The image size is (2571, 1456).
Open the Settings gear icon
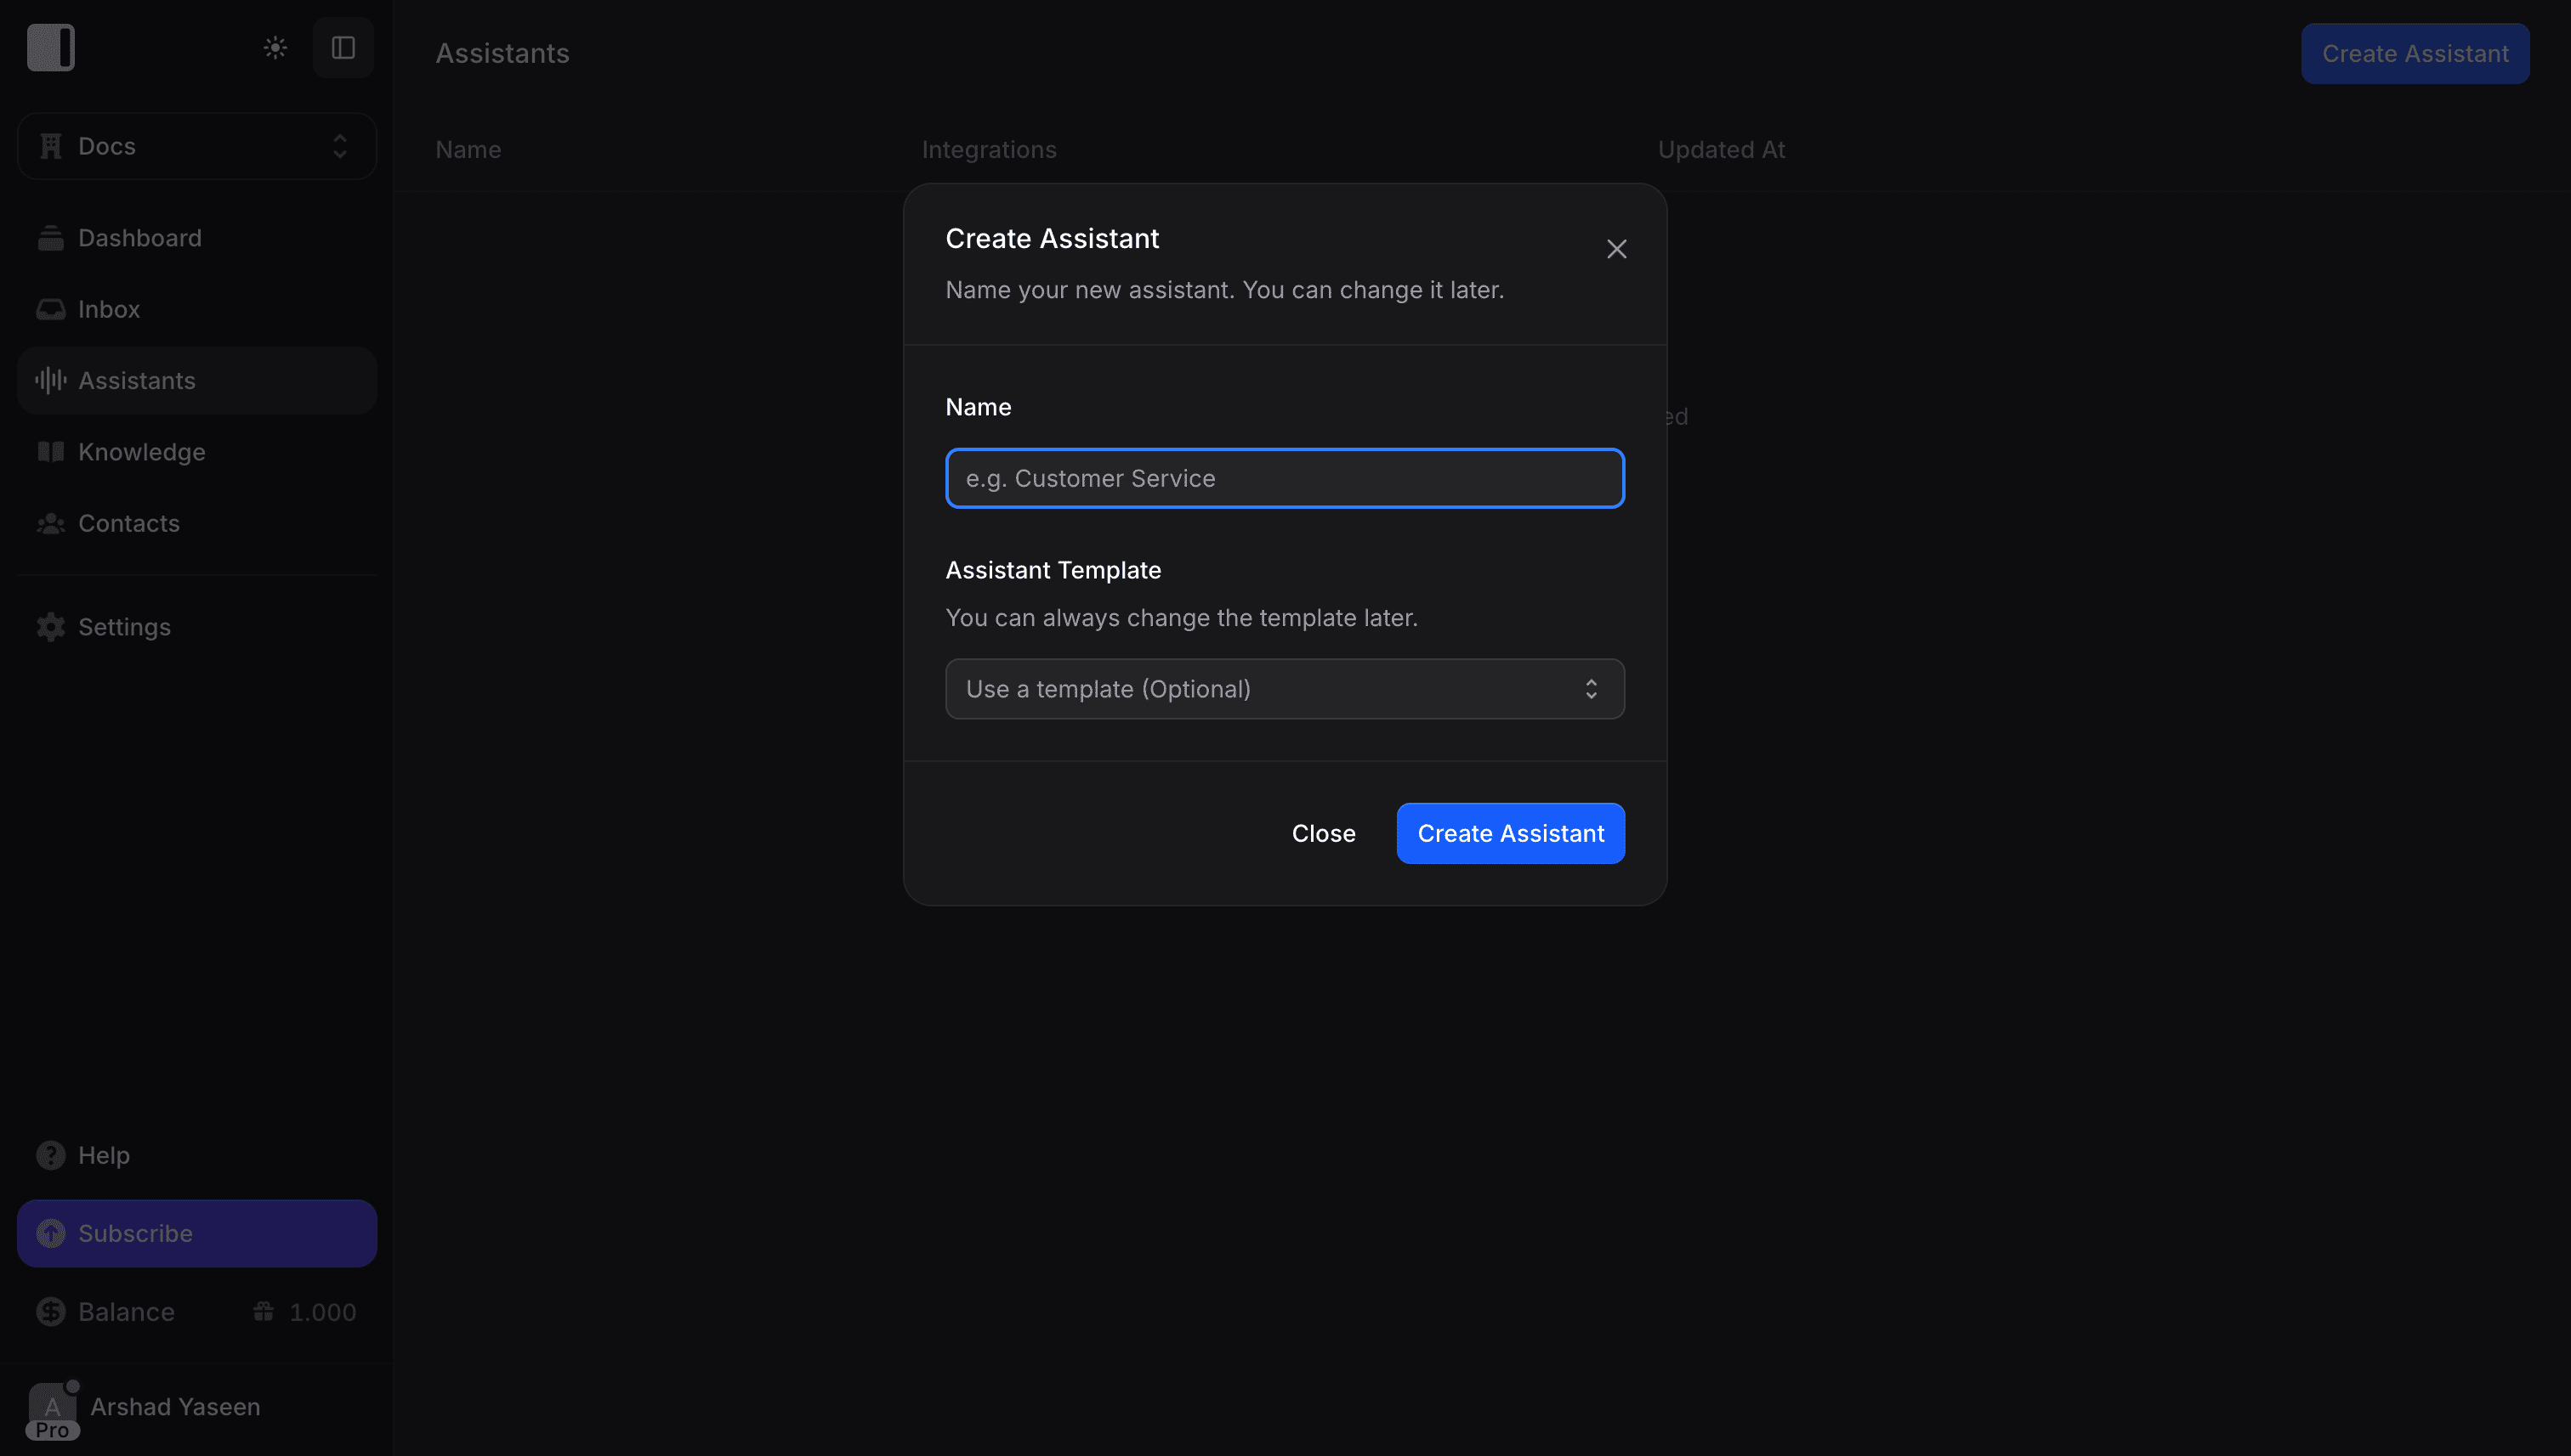click(x=51, y=626)
